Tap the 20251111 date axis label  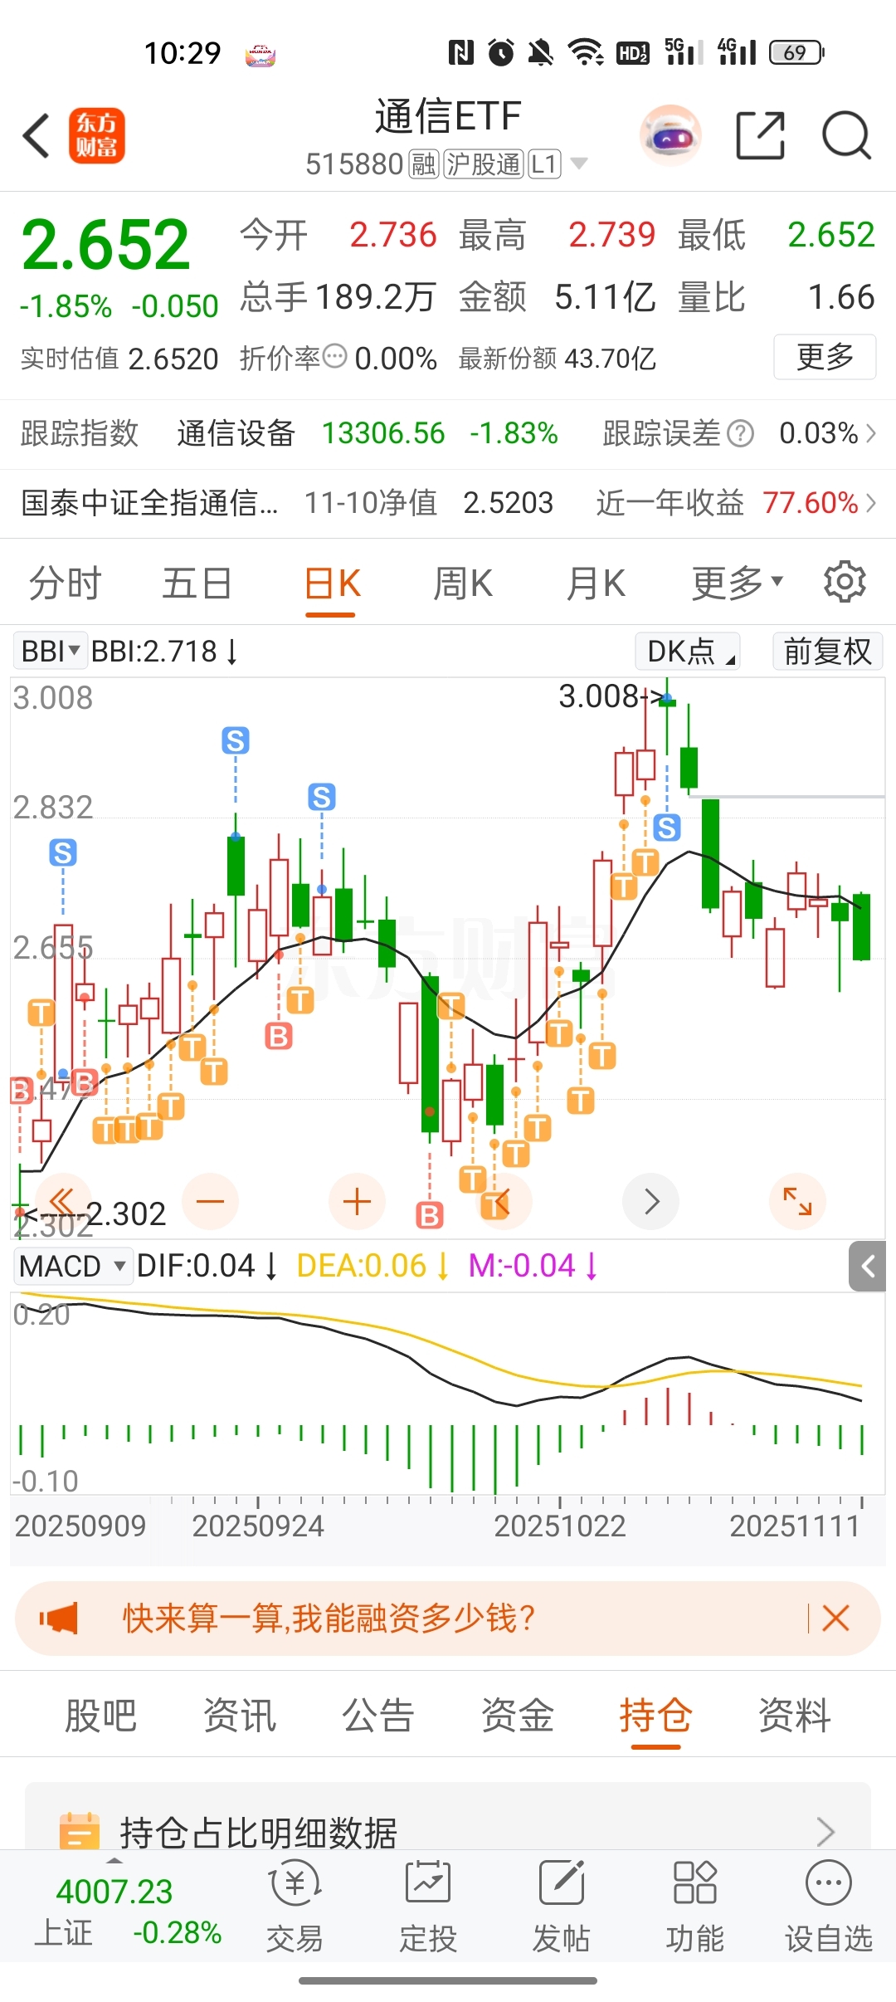coord(795,1526)
